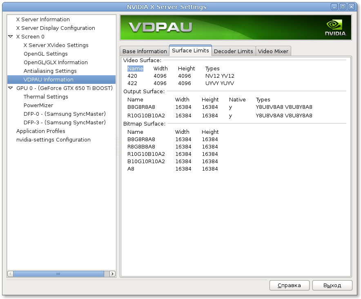Open Antialiasing Settings page
This screenshot has width=361, height=299.
tap(50, 71)
